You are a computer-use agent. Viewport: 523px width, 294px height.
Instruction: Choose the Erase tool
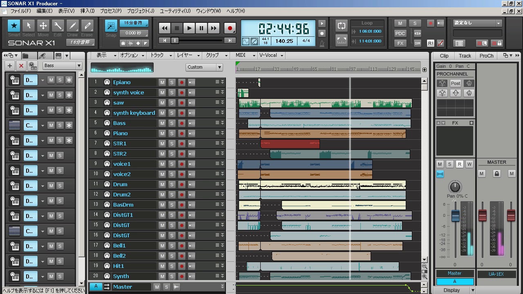click(x=87, y=26)
